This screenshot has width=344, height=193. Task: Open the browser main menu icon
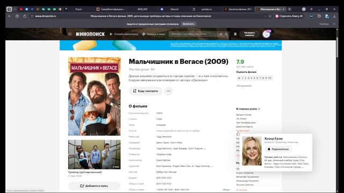pyautogui.click(x=311, y=9)
